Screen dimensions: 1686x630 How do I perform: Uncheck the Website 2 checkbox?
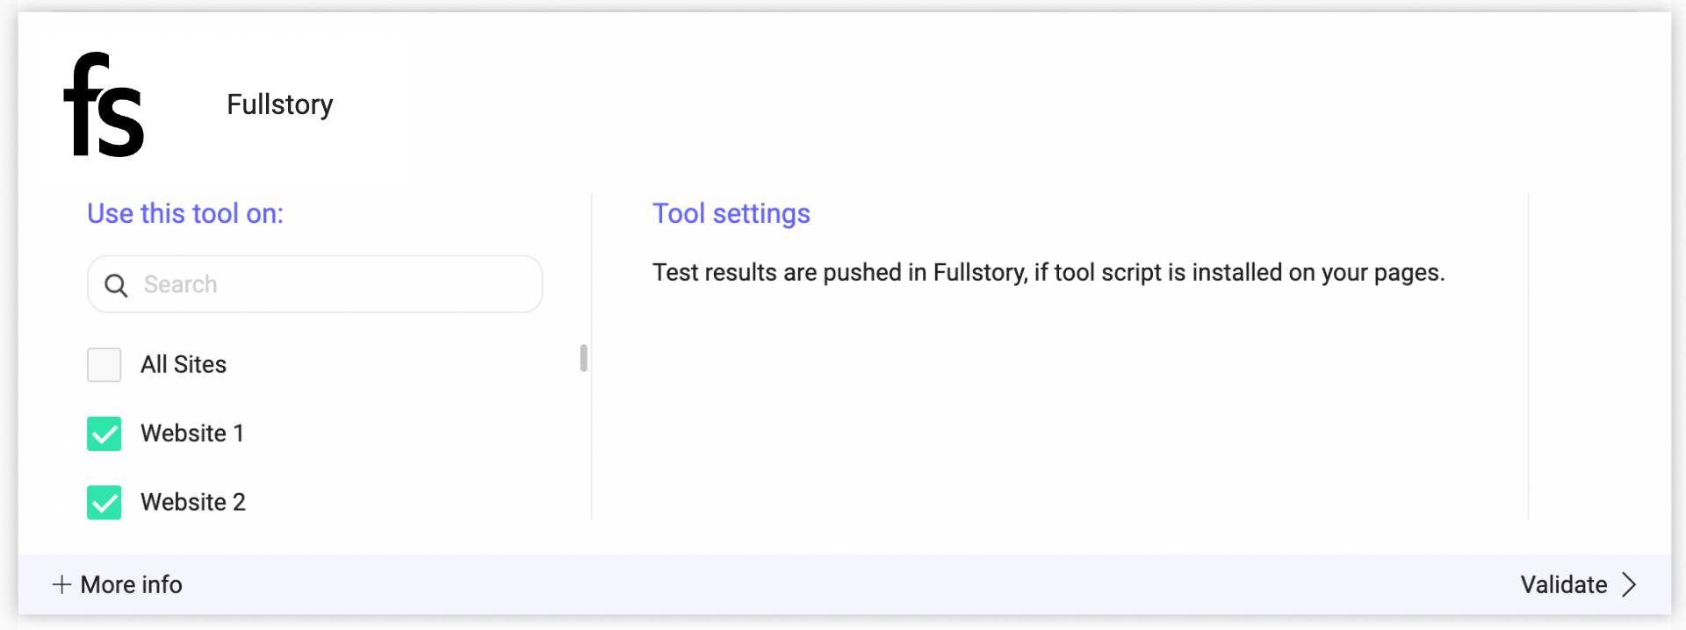pos(104,503)
